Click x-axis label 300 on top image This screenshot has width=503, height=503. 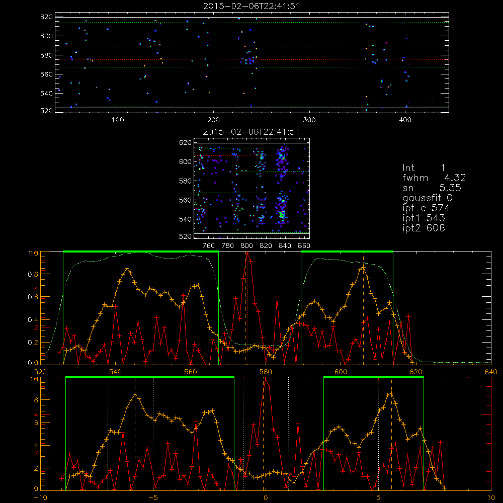pos(309,120)
